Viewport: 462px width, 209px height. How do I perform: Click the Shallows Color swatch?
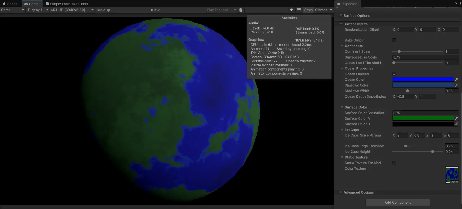tap(423, 85)
